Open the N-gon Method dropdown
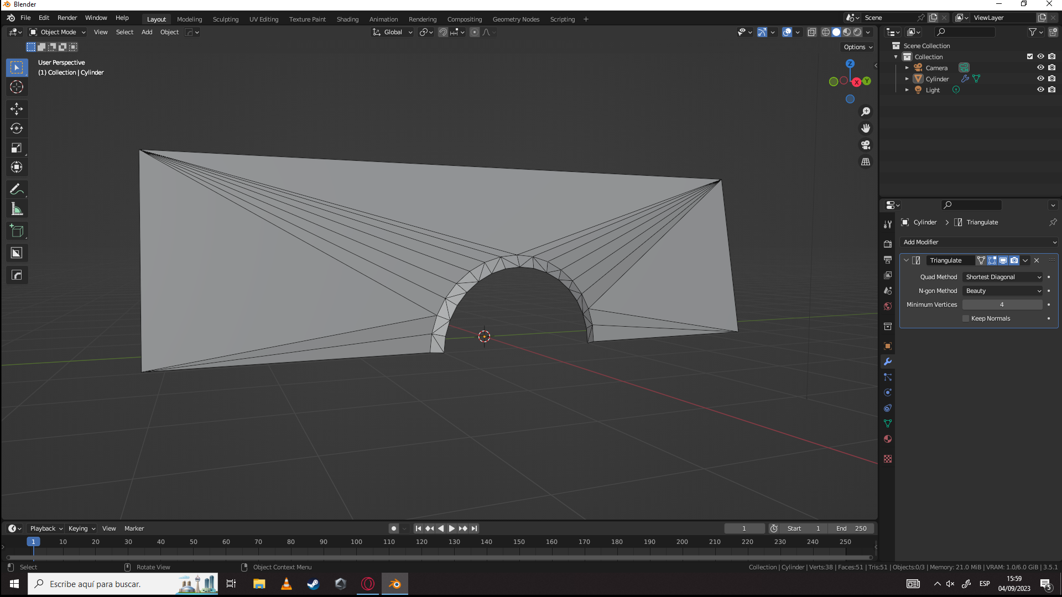The width and height of the screenshot is (1062, 597). click(1003, 291)
